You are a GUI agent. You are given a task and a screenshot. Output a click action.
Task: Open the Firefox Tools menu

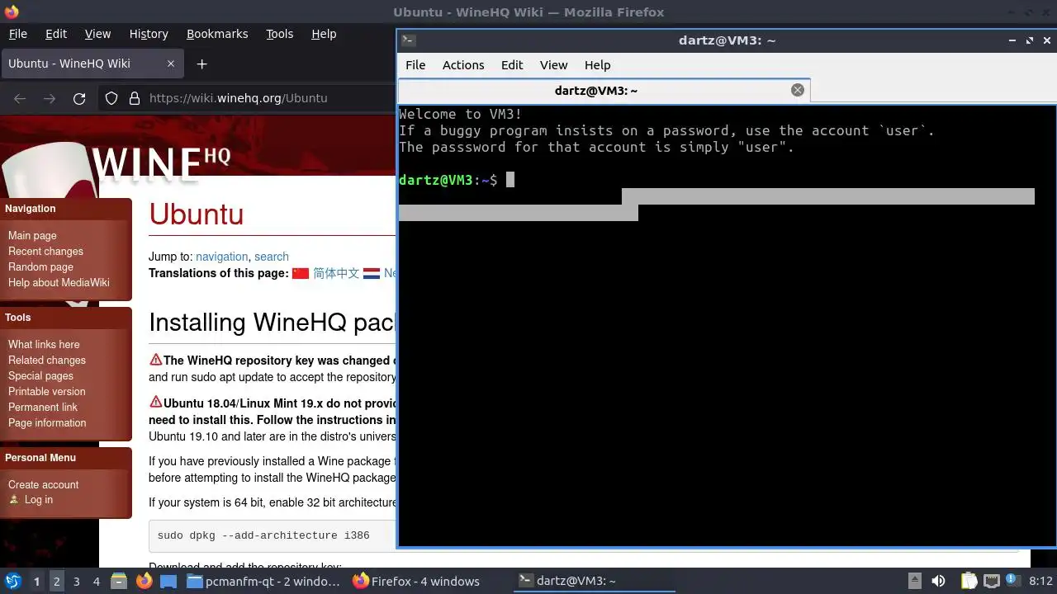279,34
